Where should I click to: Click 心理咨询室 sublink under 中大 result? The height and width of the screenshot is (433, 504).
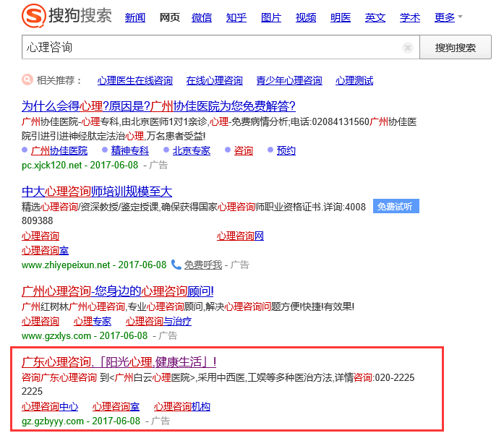45,250
